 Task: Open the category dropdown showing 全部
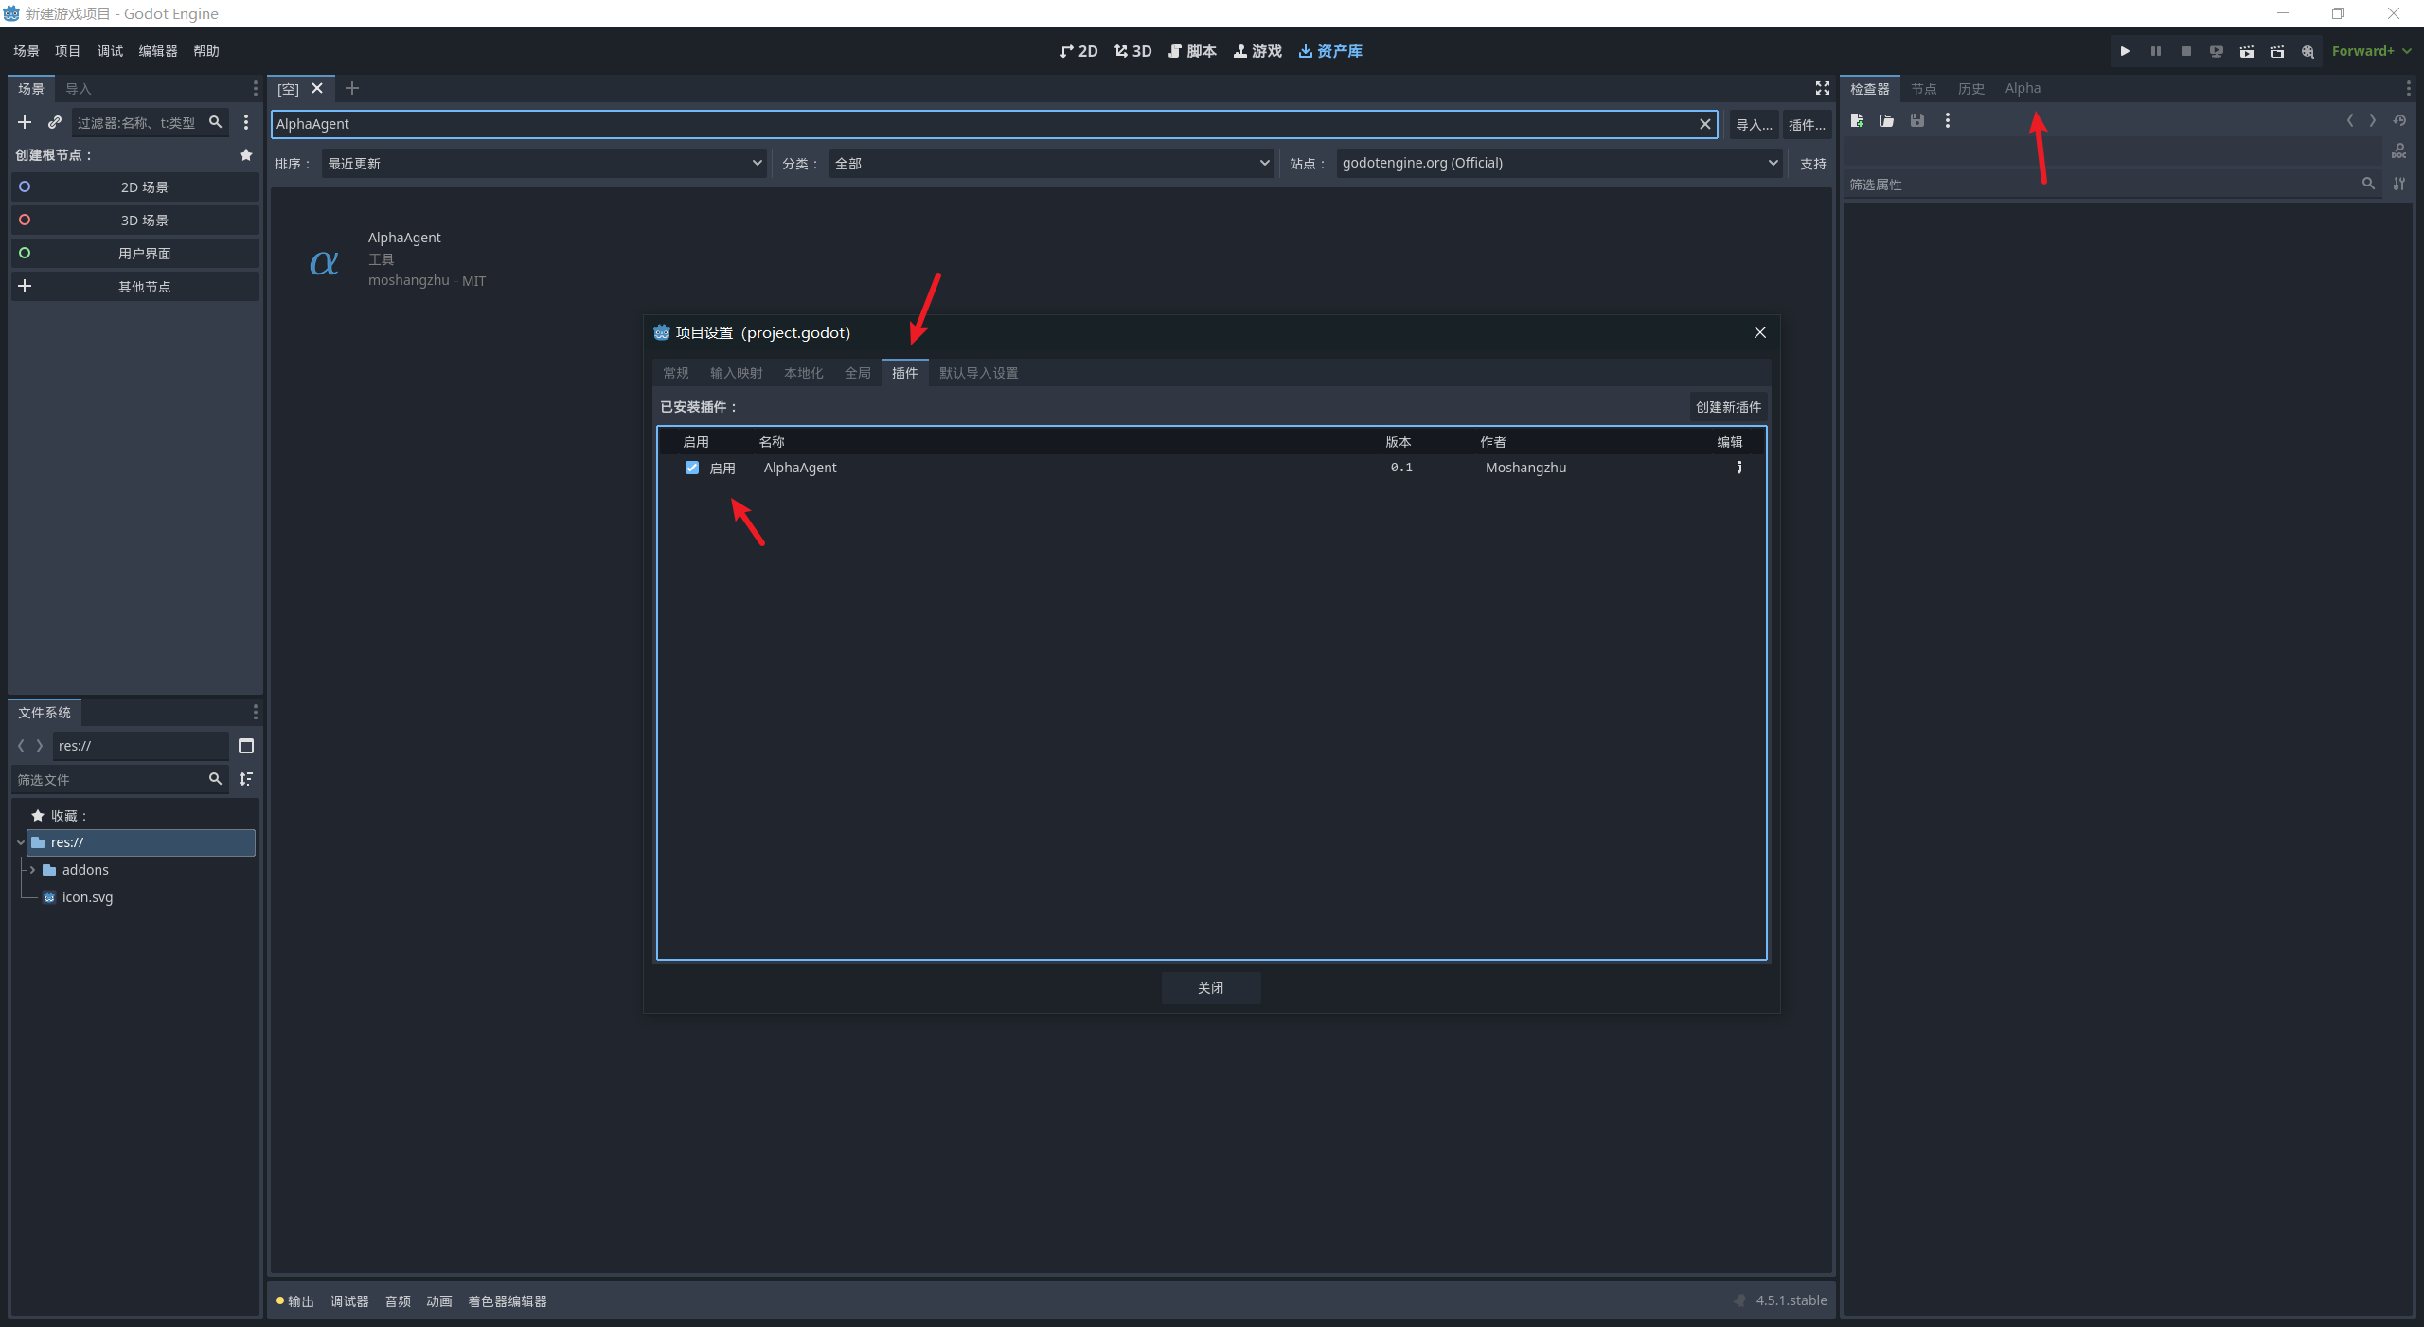(x=1050, y=164)
